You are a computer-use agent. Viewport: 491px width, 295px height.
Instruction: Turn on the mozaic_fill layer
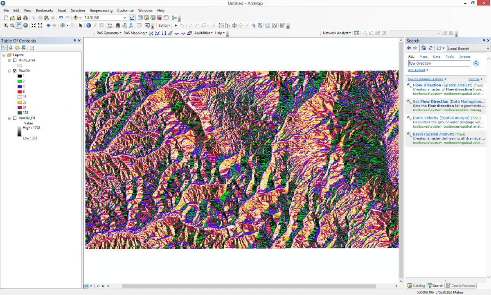(x=15, y=118)
